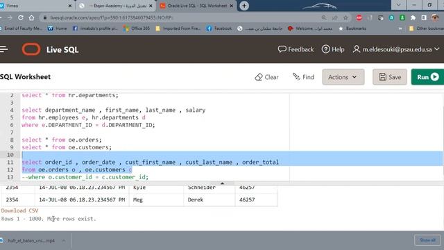444x250 pixels.
Task: Click the Meg cell in results table
Action: [156, 200]
